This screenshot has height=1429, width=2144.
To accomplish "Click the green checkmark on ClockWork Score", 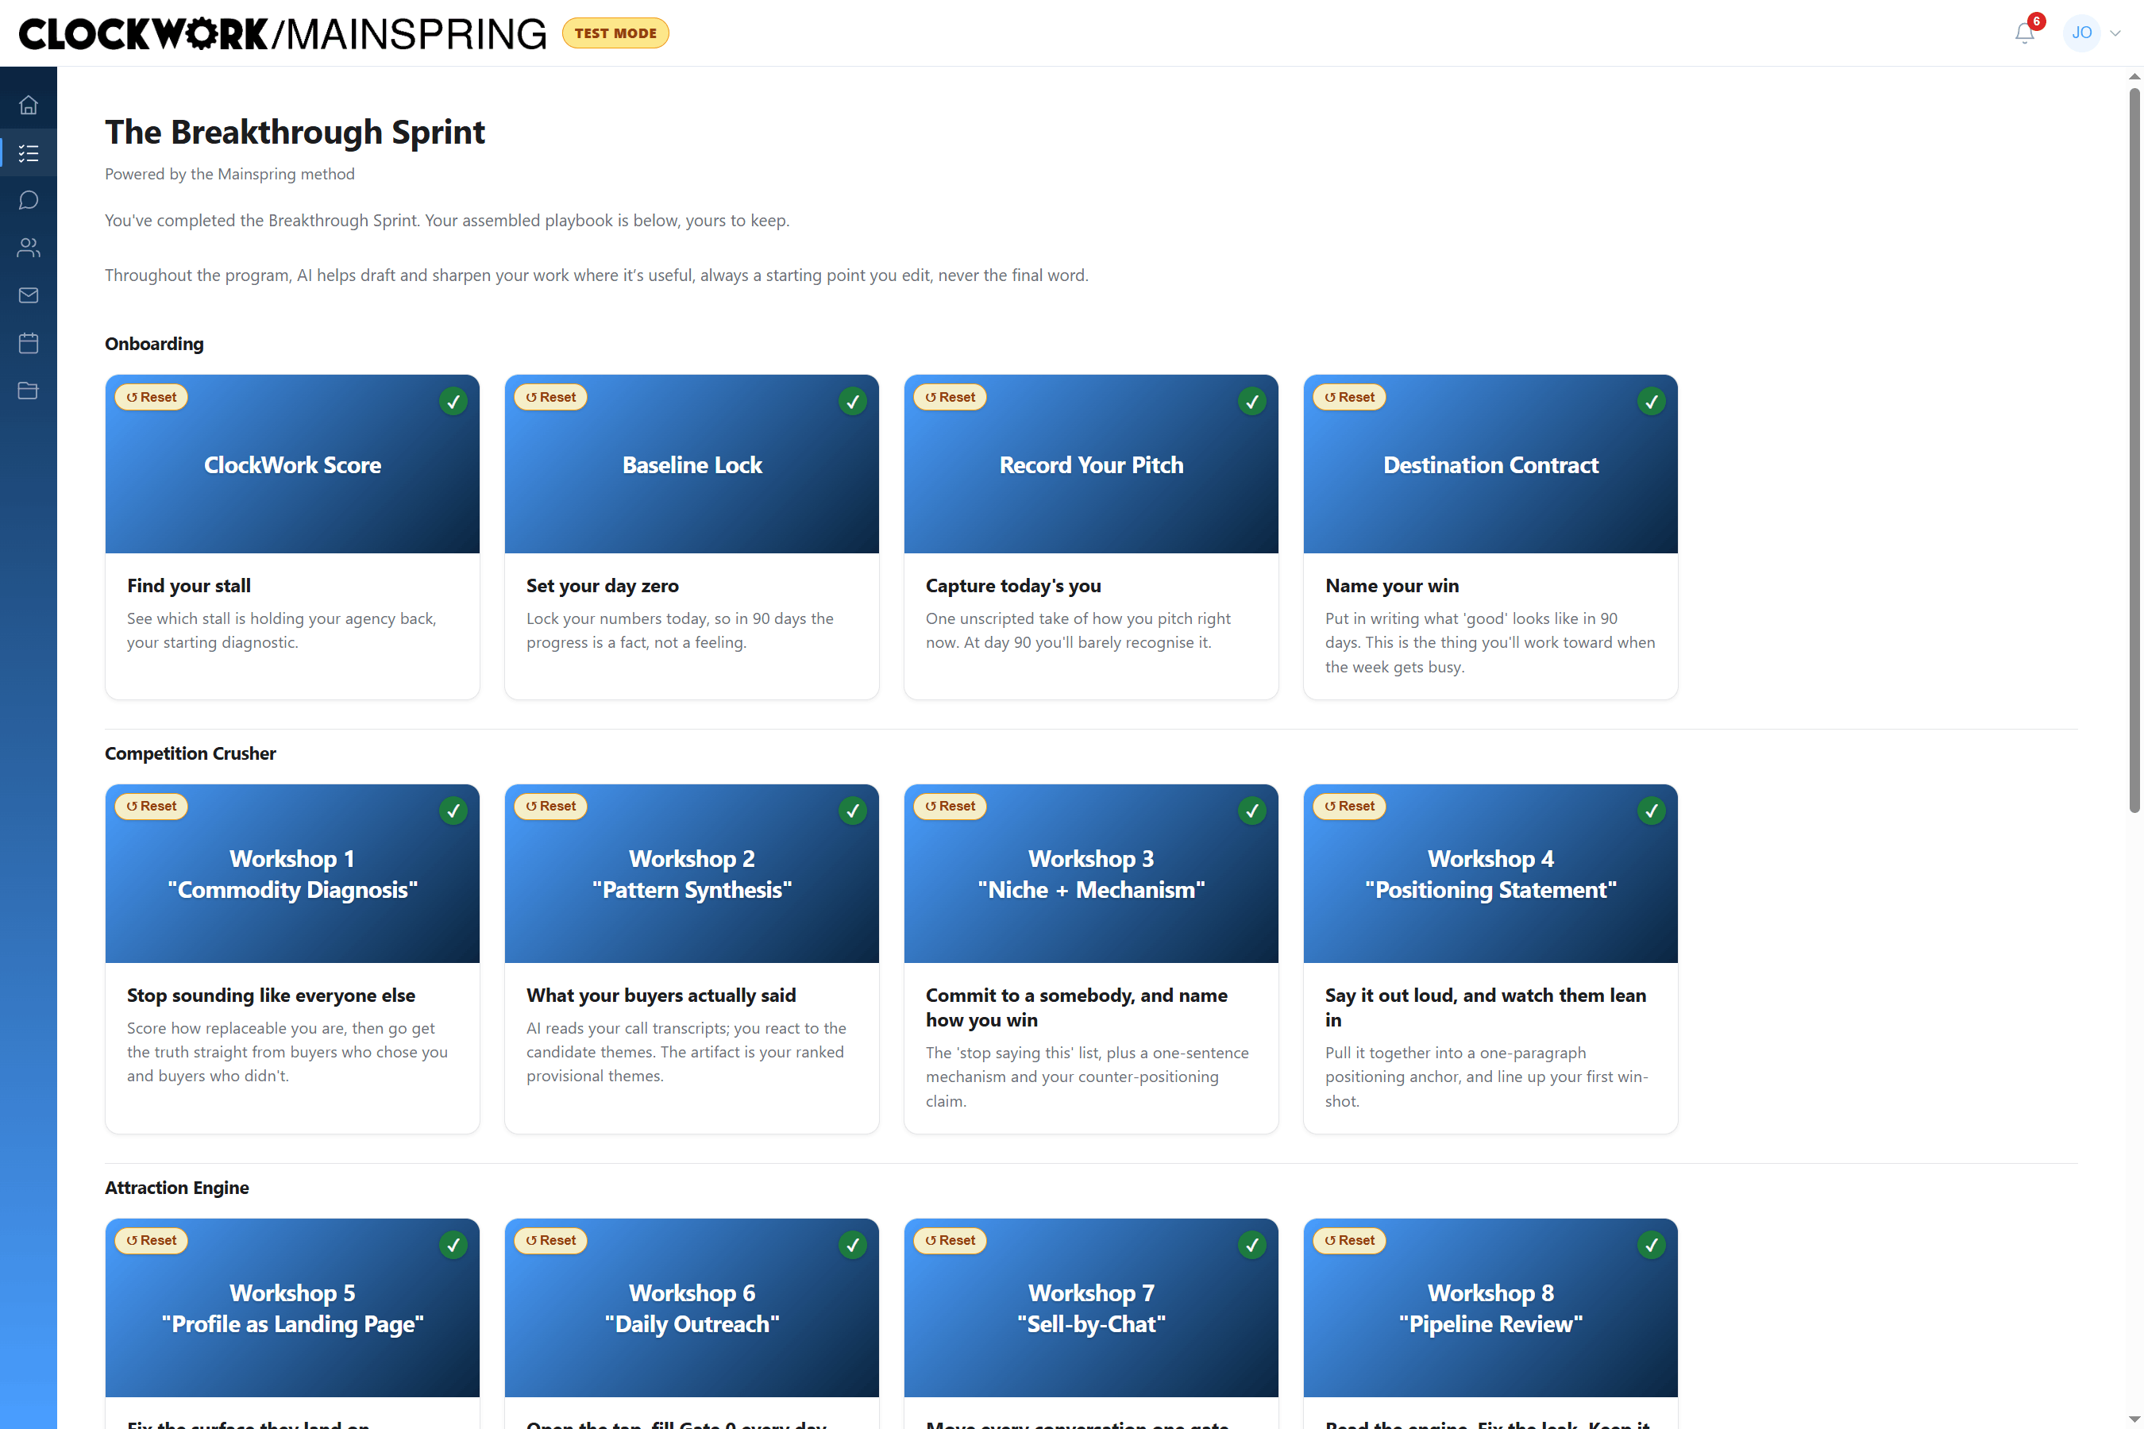I will (x=453, y=401).
